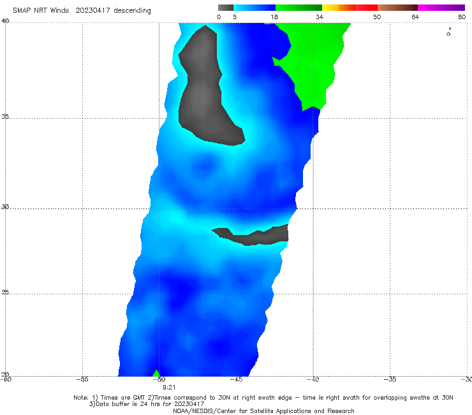Click the latitude axis label '35'
This screenshot has height=415, width=472.
pos(5,116)
